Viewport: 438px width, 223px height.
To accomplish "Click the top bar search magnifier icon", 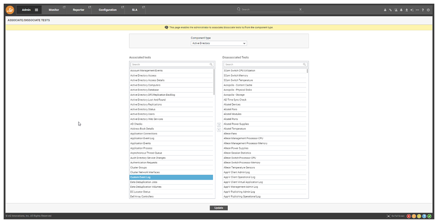I will [239, 10].
